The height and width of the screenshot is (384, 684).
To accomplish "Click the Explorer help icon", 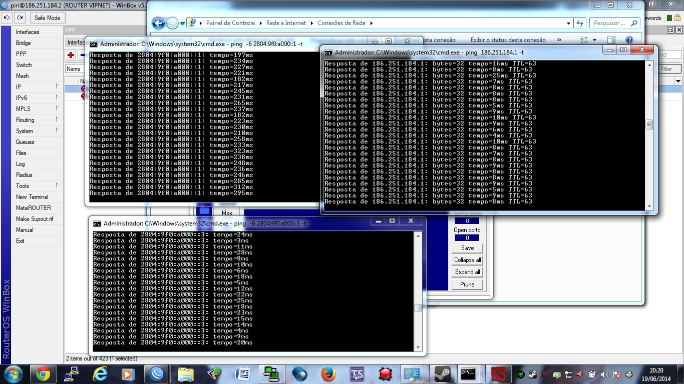I will 629,40.
